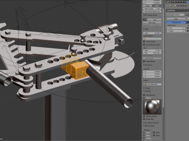The width and height of the screenshot is (189, 141).
Task: Collapse the 3D Cursor panel
Action: (144, 65)
